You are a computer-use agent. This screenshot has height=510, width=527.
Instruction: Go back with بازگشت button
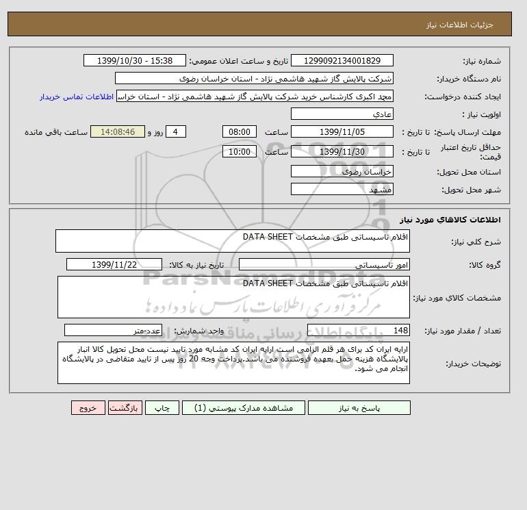[x=125, y=408]
